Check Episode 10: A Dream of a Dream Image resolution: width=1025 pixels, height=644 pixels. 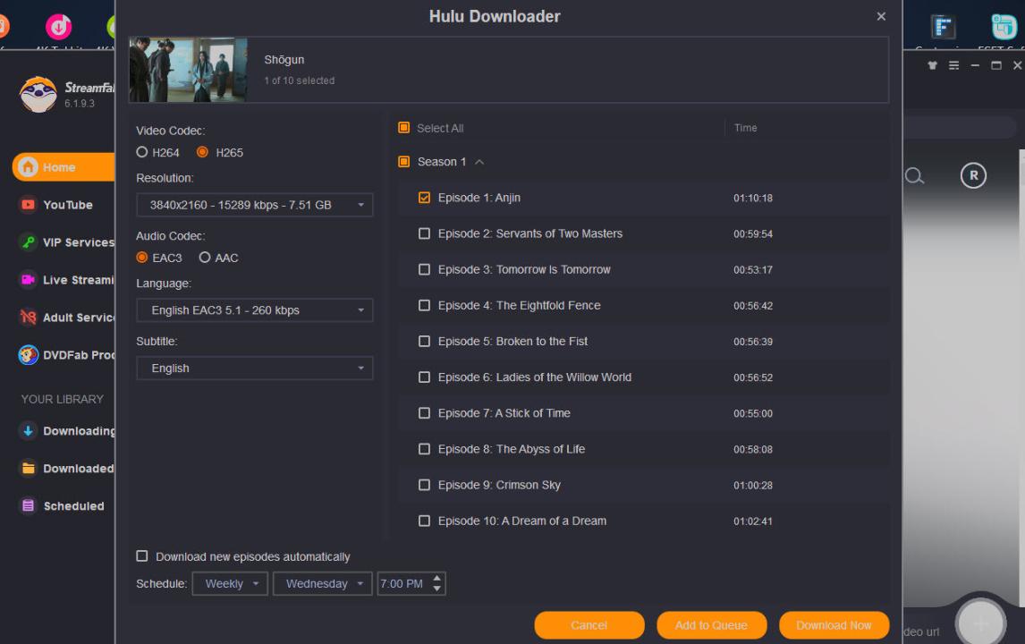[424, 521]
